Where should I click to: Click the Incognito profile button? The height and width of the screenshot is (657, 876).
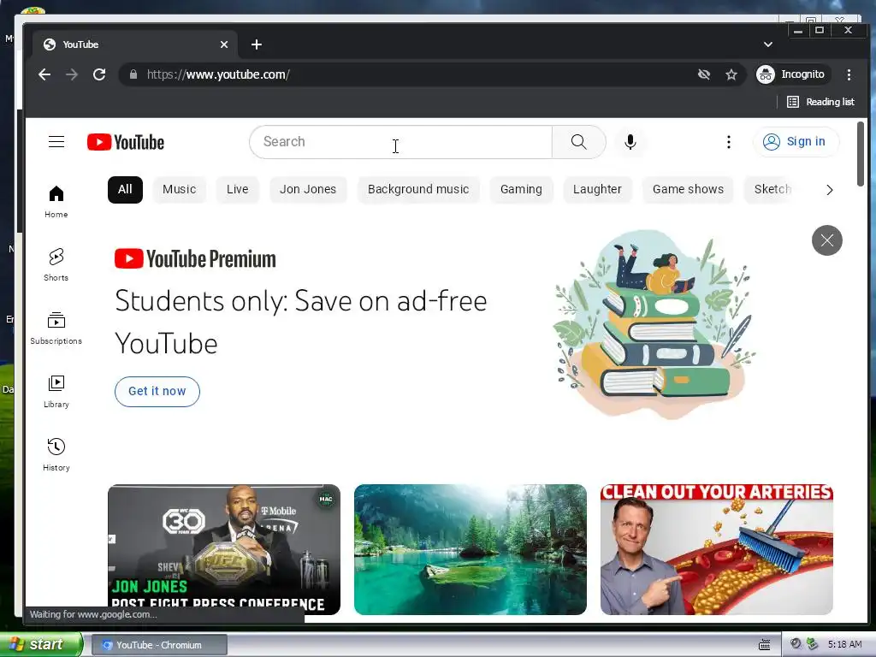coord(792,74)
